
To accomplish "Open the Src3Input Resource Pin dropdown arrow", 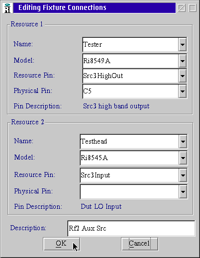I will coord(183,175).
